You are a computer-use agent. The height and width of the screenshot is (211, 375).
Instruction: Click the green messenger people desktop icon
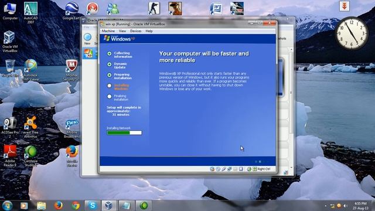point(112,9)
